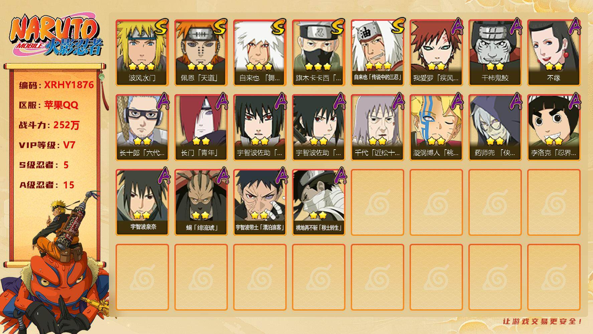Open the 佩恩「天道」 S-rank card
Screen dimensions: 593x334
click(201, 53)
